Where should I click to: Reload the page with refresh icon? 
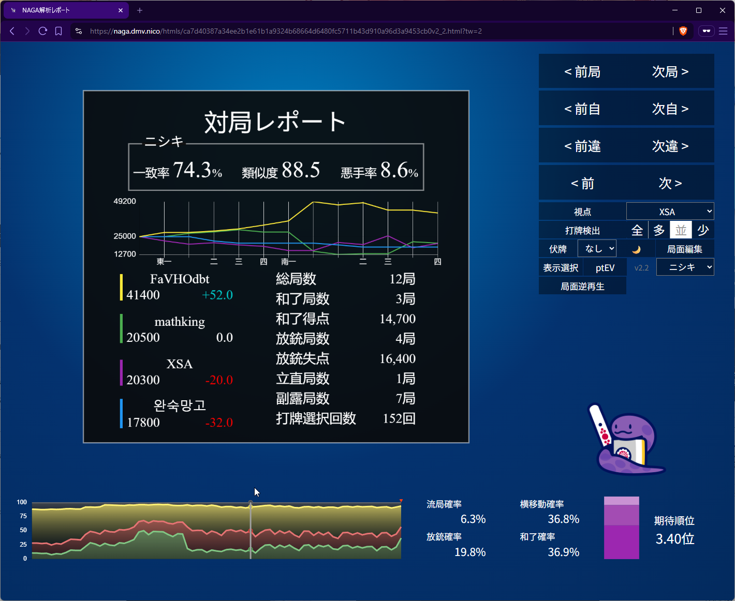point(43,31)
